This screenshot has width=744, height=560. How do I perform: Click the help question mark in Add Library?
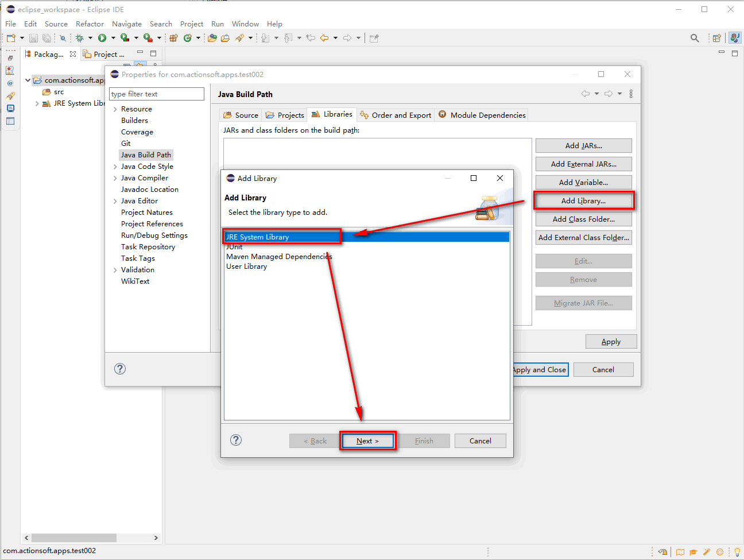pyautogui.click(x=235, y=440)
